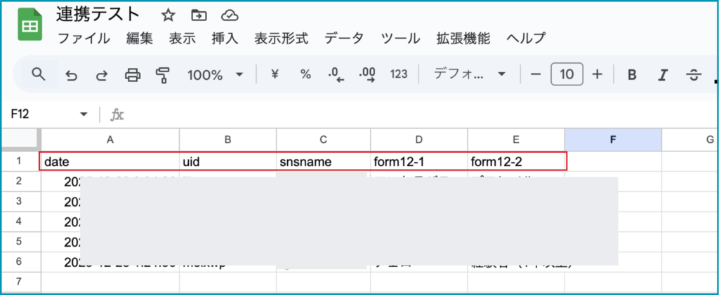This screenshot has height=295, width=719.
Task: Click the cell containing snsname
Action: [x=323, y=161]
